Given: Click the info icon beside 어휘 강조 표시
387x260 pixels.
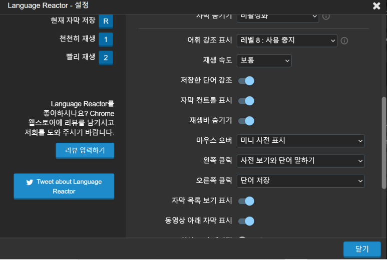Looking at the screenshot, I should (344, 40).
